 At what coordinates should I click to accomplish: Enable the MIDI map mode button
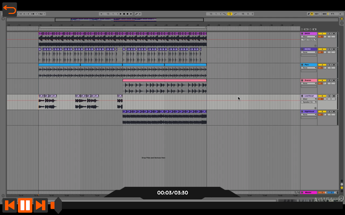(325, 14)
